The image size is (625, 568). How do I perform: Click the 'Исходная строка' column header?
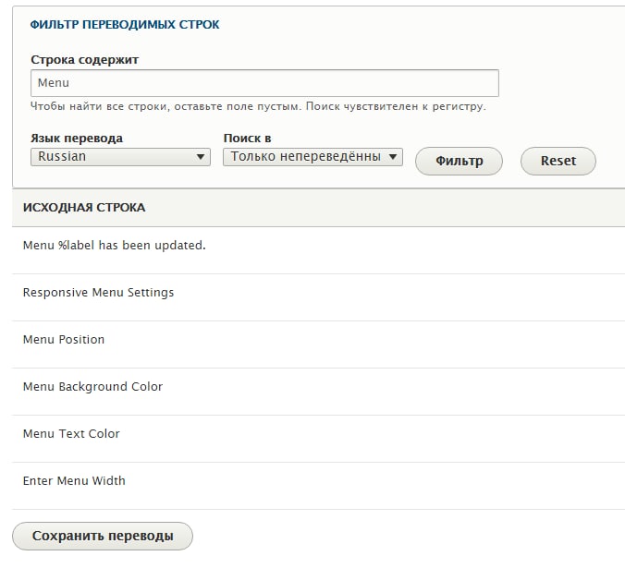point(84,208)
